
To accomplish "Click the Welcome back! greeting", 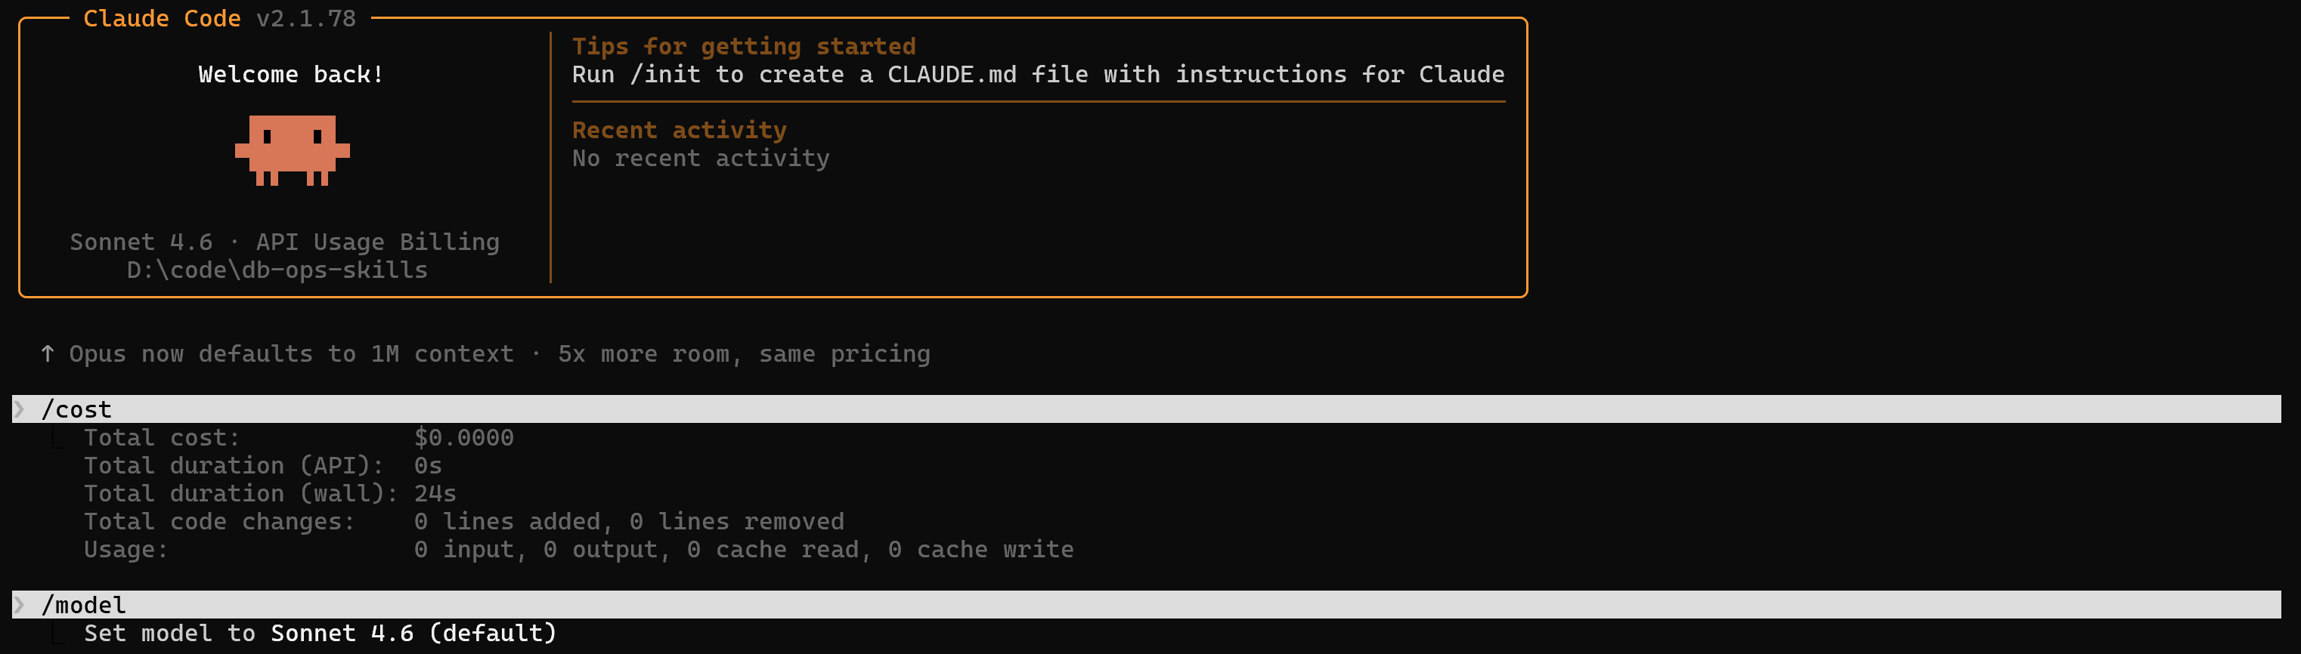I will (291, 75).
